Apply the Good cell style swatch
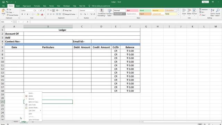Viewport: 222px width, 125px height. pos(145,10)
